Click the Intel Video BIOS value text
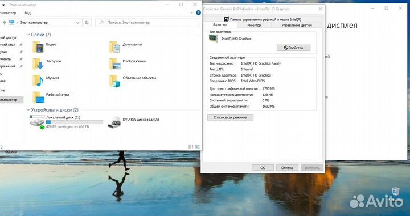The height and width of the screenshot is (216, 410). 253,81
